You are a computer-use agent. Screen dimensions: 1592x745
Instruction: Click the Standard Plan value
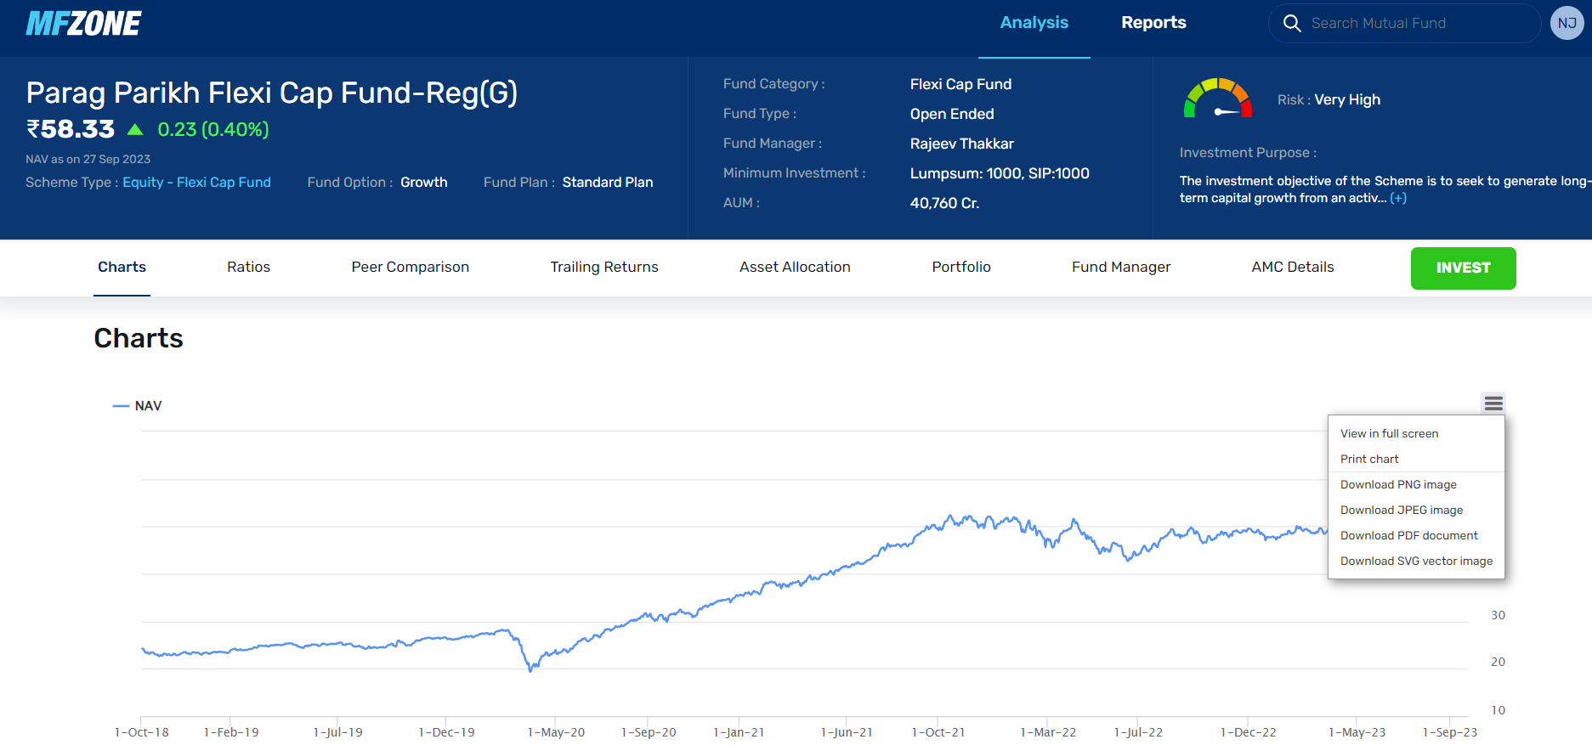pos(608,182)
